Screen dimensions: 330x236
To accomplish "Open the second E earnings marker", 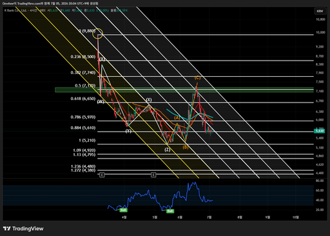I will tap(153, 175).
